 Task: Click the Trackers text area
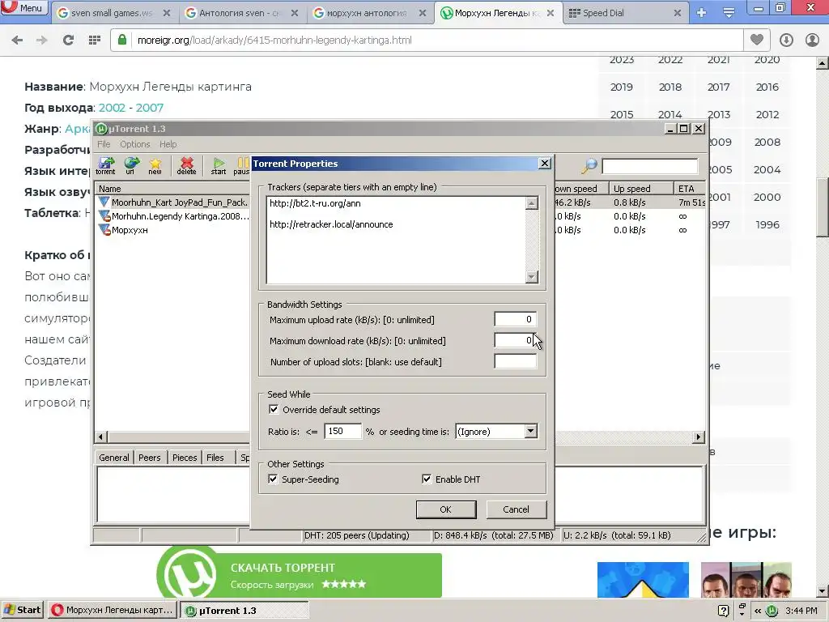[x=397, y=240]
